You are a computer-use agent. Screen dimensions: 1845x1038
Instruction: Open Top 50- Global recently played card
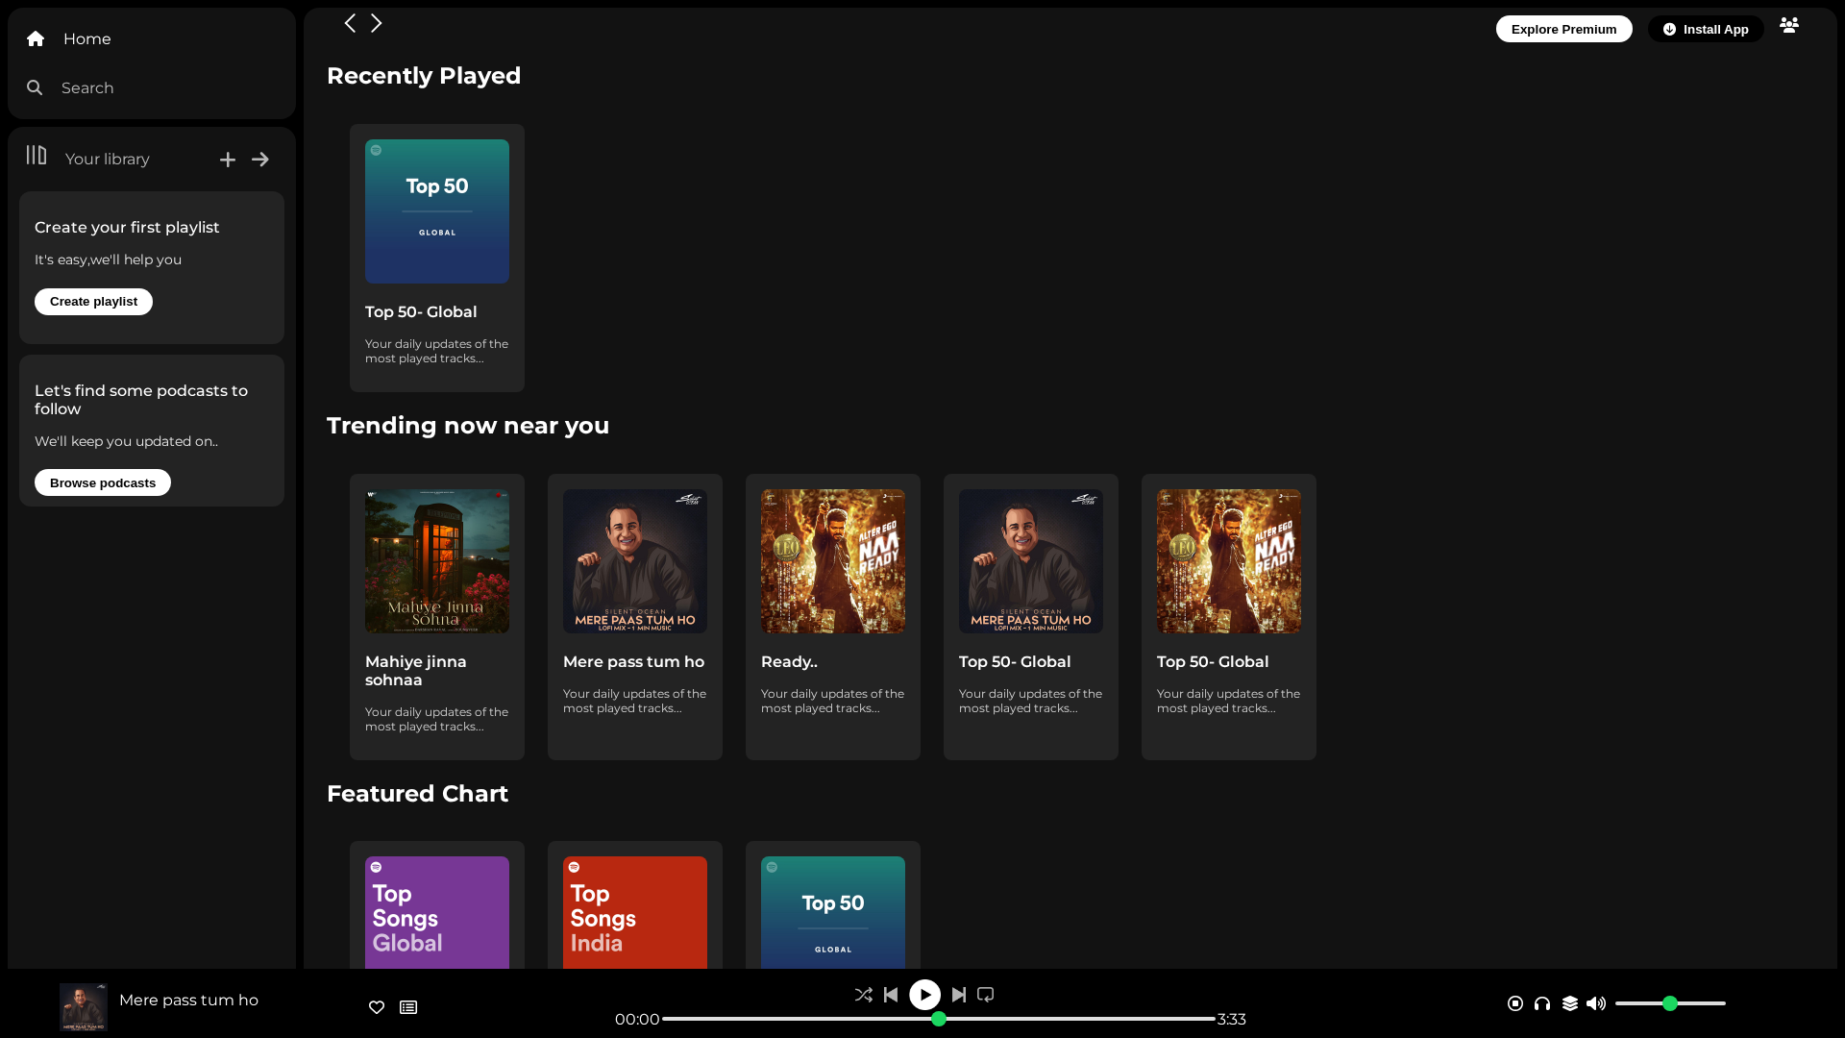click(x=437, y=258)
